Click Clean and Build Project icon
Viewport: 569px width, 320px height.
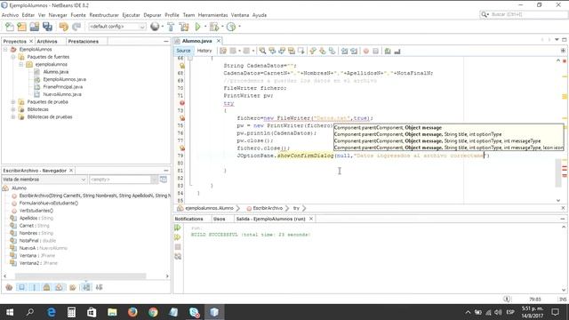(x=184, y=27)
